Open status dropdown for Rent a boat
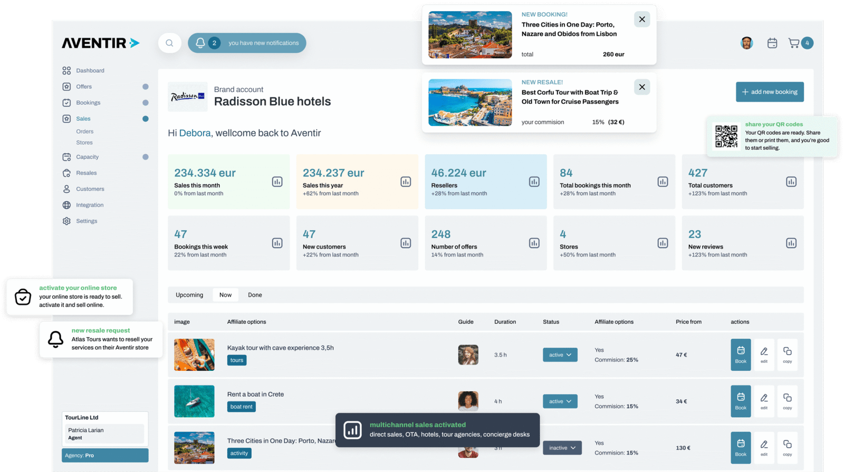 560,401
